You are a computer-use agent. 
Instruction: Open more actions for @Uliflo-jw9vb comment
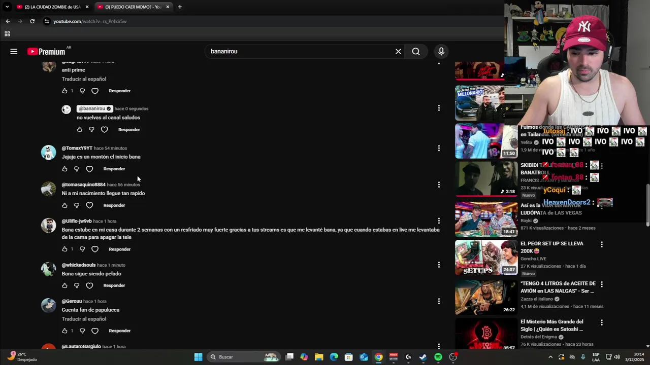439,221
